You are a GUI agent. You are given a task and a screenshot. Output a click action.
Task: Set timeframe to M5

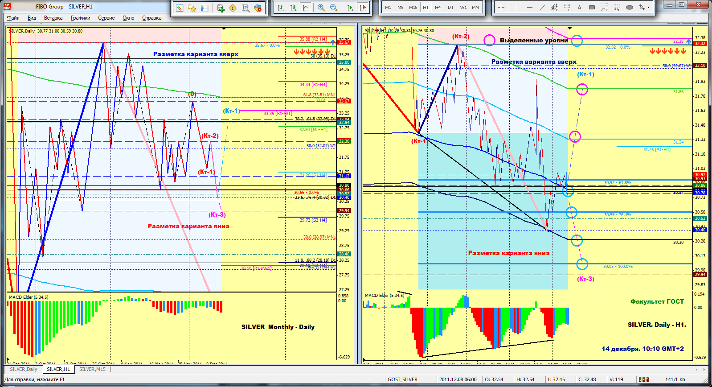coord(401,7)
